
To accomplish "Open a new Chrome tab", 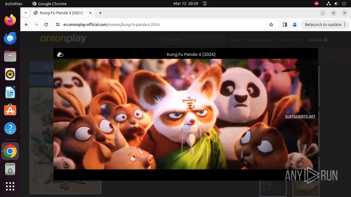I will [x=100, y=13].
